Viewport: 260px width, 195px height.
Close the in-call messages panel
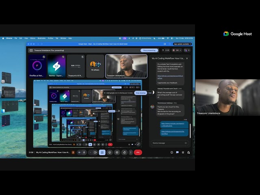tap(187, 58)
